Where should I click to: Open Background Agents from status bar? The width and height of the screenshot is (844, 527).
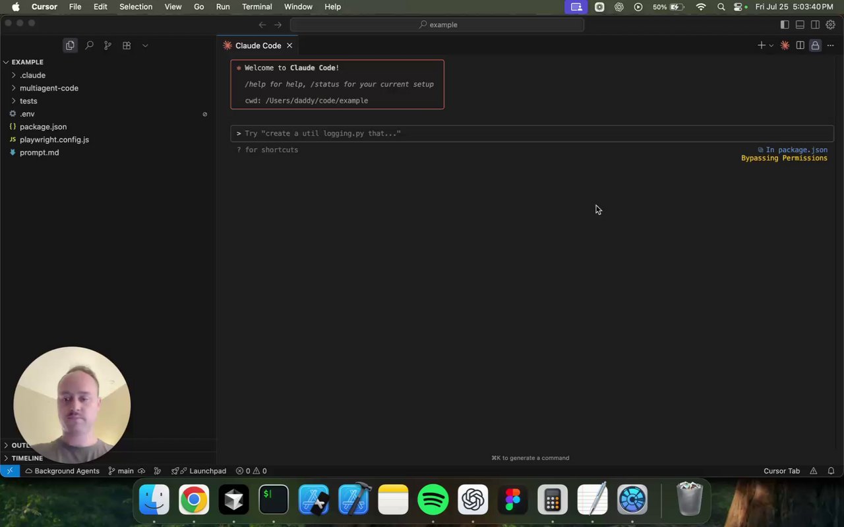click(x=62, y=471)
